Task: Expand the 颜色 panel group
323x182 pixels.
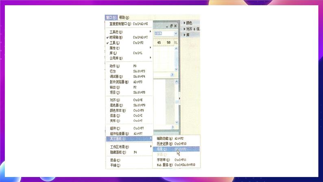Action: point(190,23)
